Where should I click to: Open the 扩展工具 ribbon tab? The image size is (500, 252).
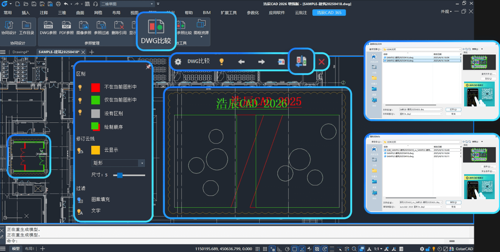pyautogui.click(x=229, y=12)
